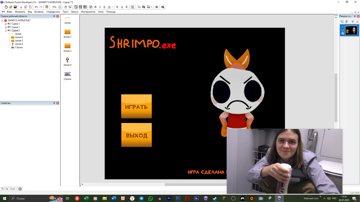Screen dimensions: 360x202
Task: Create a new application file
Action: coord(6,7)
